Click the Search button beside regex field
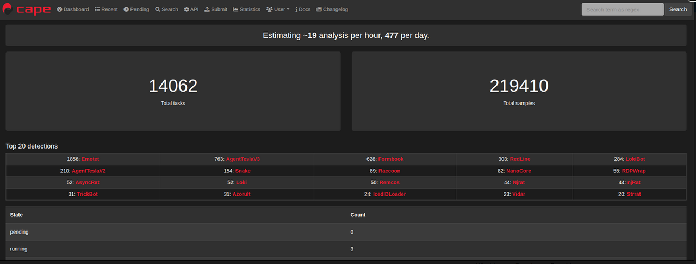 [x=678, y=9]
